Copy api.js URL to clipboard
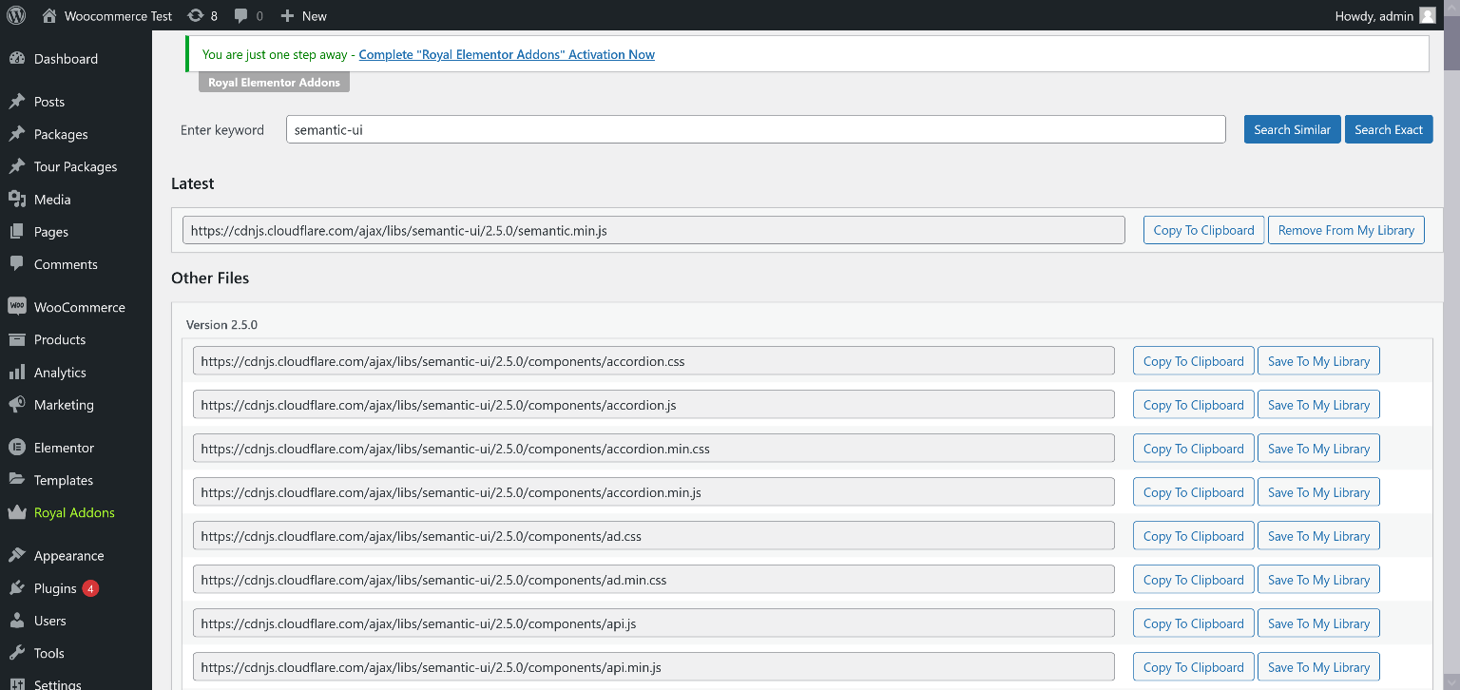The height and width of the screenshot is (690, 1460). [x=1194, y=623]
